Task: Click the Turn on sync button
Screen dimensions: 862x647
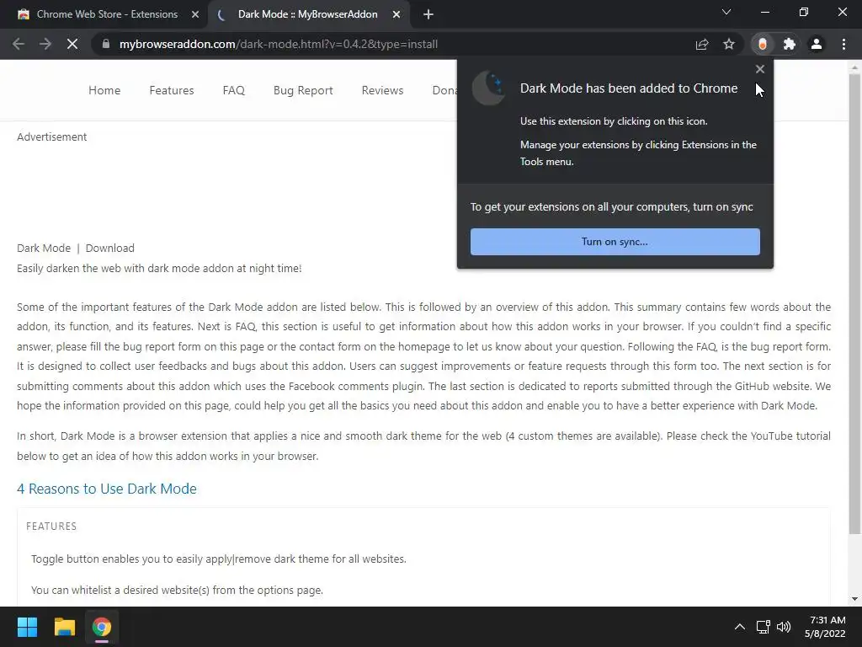Action: point(615,242)
